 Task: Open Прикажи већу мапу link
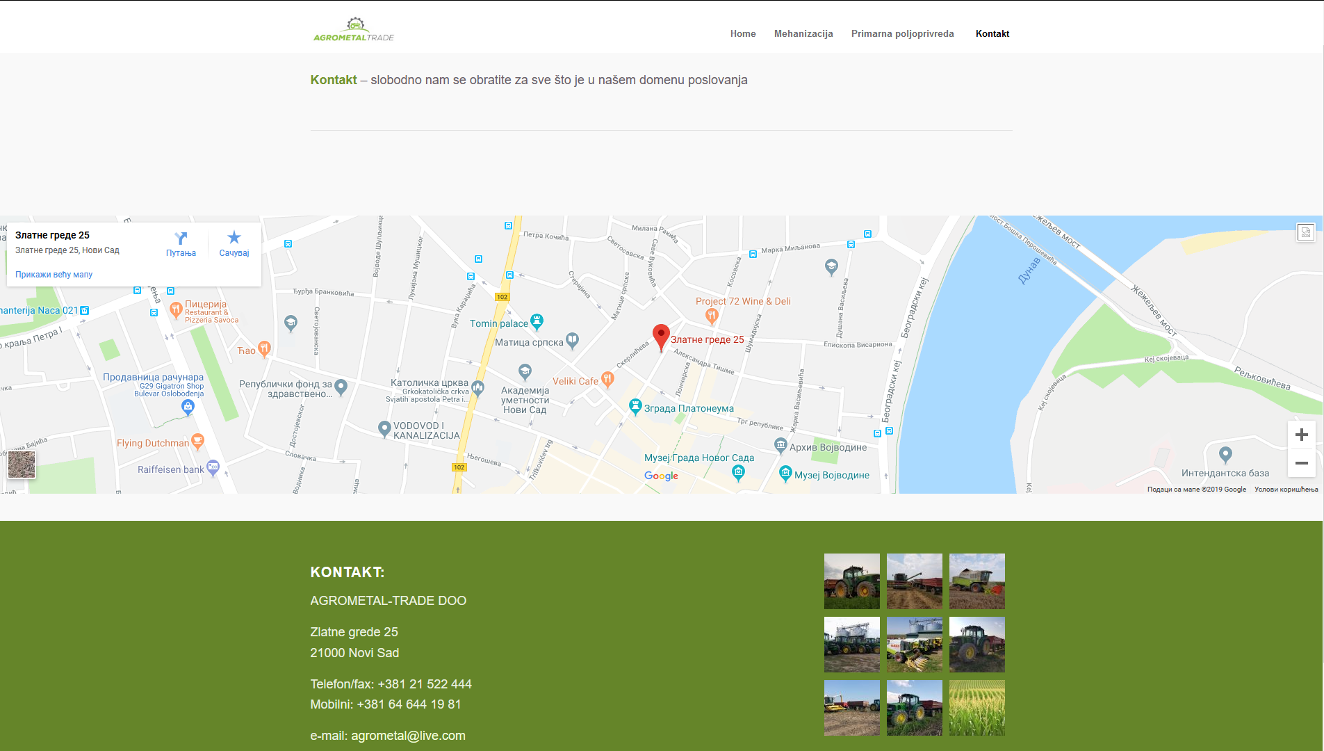(54, 275)
